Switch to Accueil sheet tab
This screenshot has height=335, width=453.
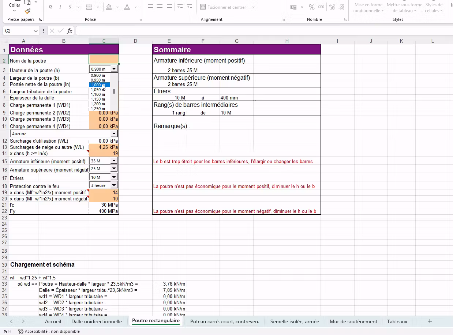[x=53, y=321]
